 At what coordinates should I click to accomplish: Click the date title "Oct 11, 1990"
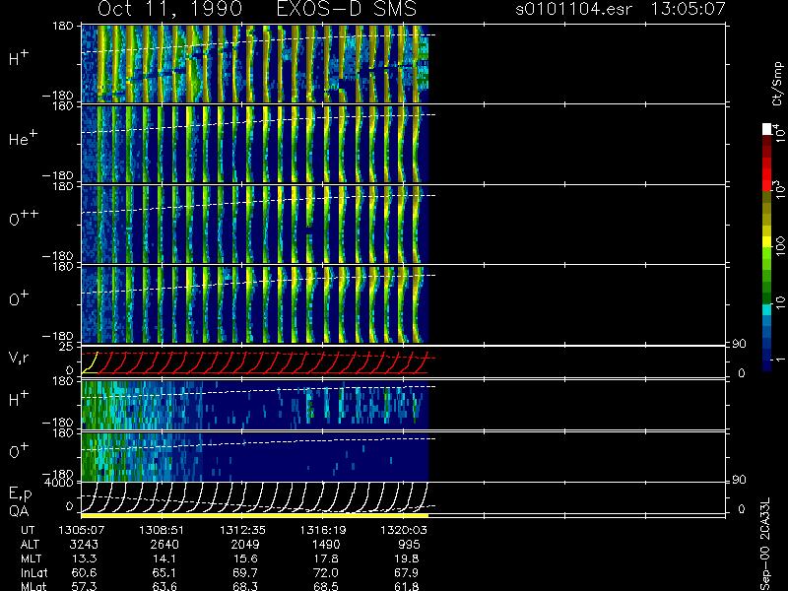click(169, 9)
